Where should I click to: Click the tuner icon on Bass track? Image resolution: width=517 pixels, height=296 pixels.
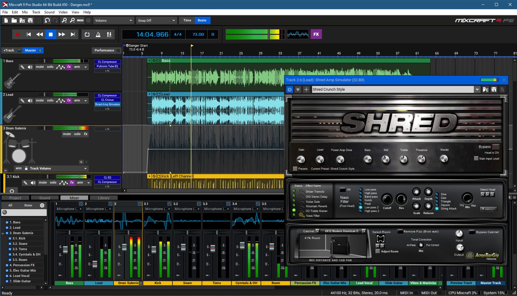pyautogui.click(x=22, y=67)
